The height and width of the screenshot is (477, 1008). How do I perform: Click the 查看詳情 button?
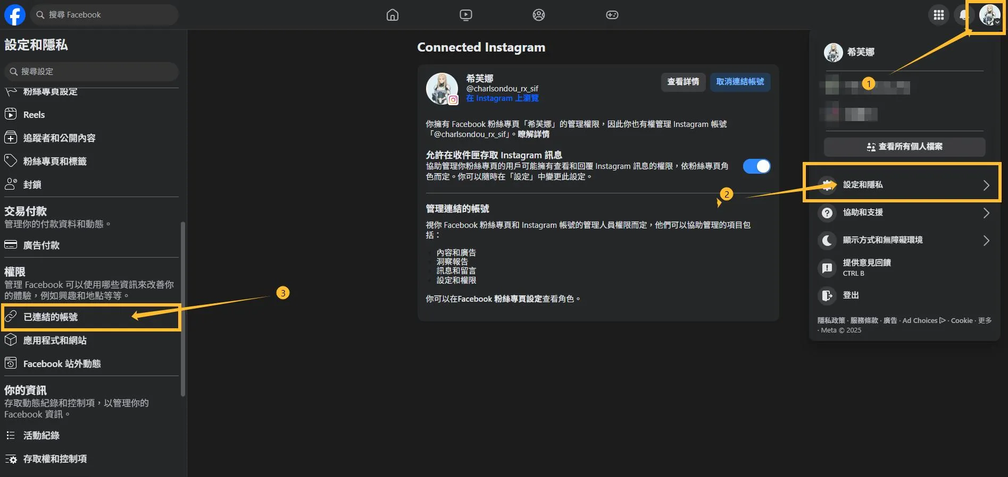683,82
